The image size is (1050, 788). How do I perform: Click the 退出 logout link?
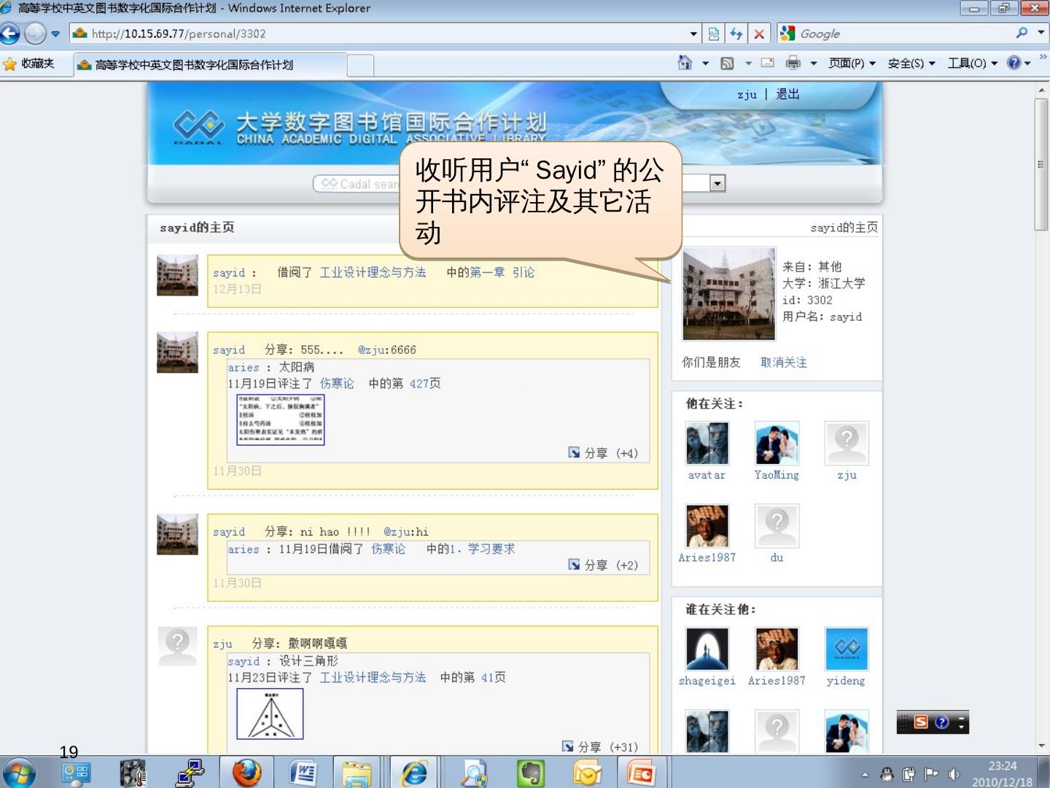787,94
